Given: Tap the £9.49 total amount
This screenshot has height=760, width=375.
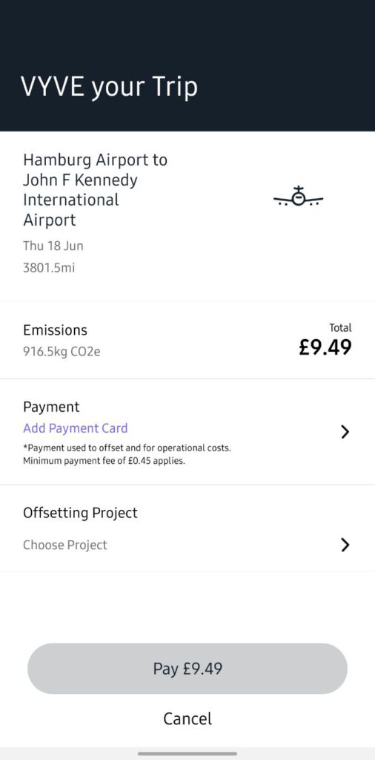Looking at the screenshot, I should pyautogui.click(x=325, y=347).
